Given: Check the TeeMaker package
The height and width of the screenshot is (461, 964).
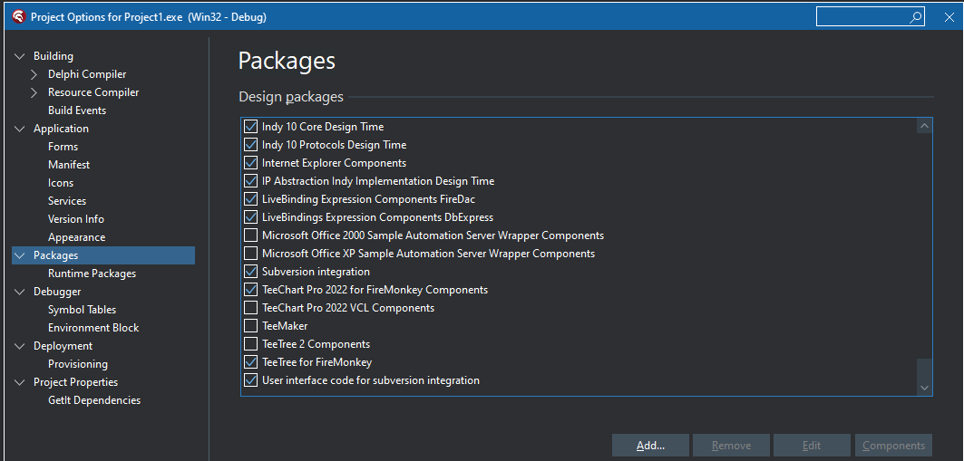Looking at the screenshot, I should [x=251, y=326].
